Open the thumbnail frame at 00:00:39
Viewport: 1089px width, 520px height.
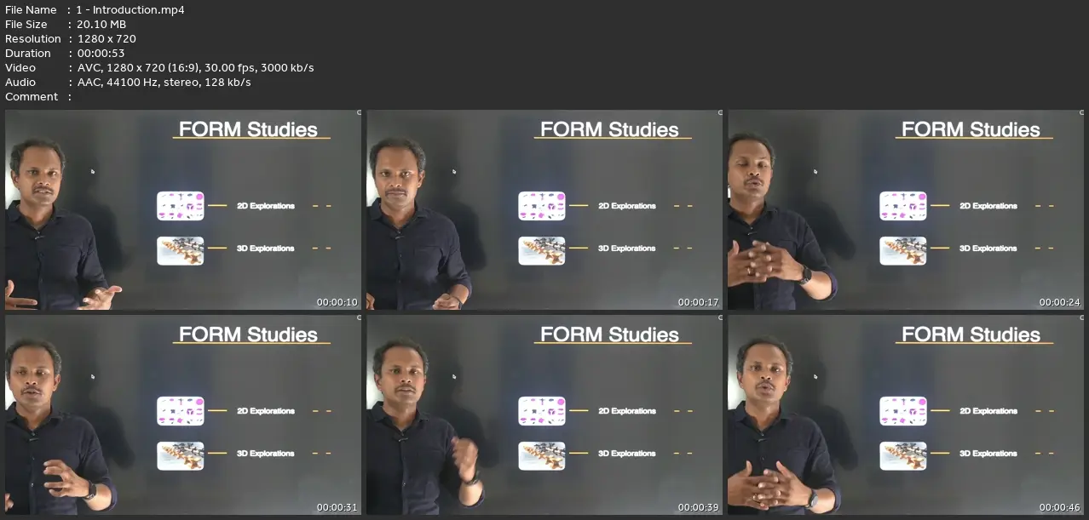click(x=544, y=415)
